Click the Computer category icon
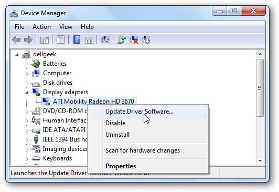This screenshot has height=192, width=279. click(36, 73)
